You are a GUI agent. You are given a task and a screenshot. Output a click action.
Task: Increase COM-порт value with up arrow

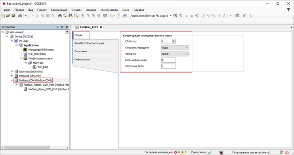pos(174,40)
